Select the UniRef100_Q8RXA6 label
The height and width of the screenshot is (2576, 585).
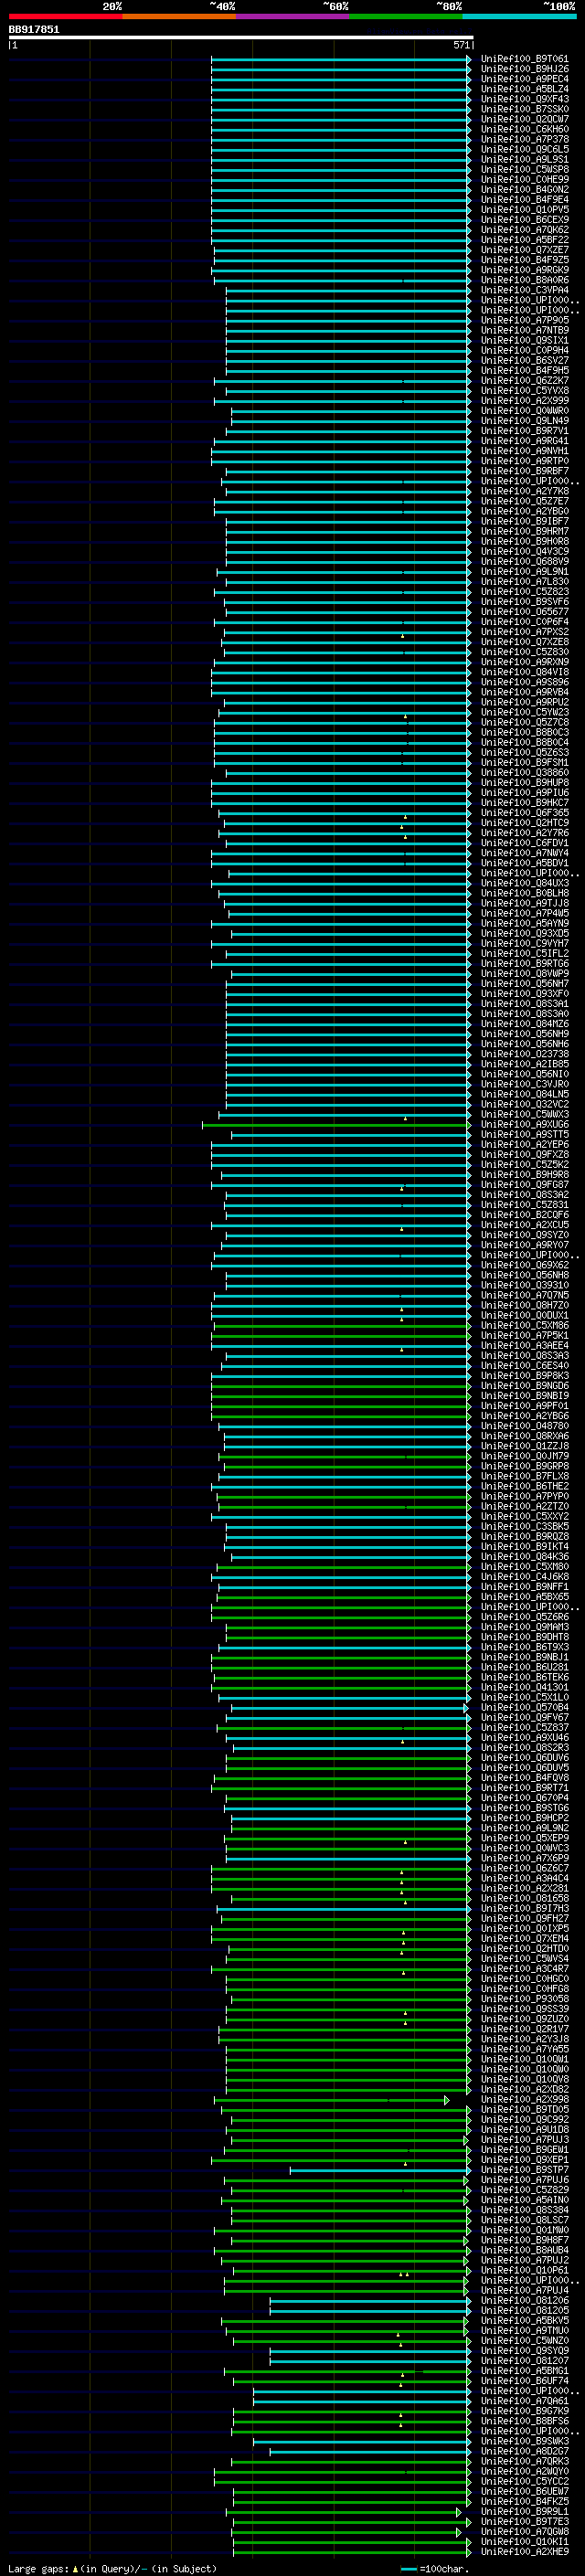click(x=524, y=1436)
